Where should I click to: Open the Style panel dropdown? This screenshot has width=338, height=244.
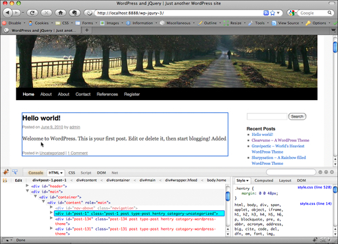(242, 180)
